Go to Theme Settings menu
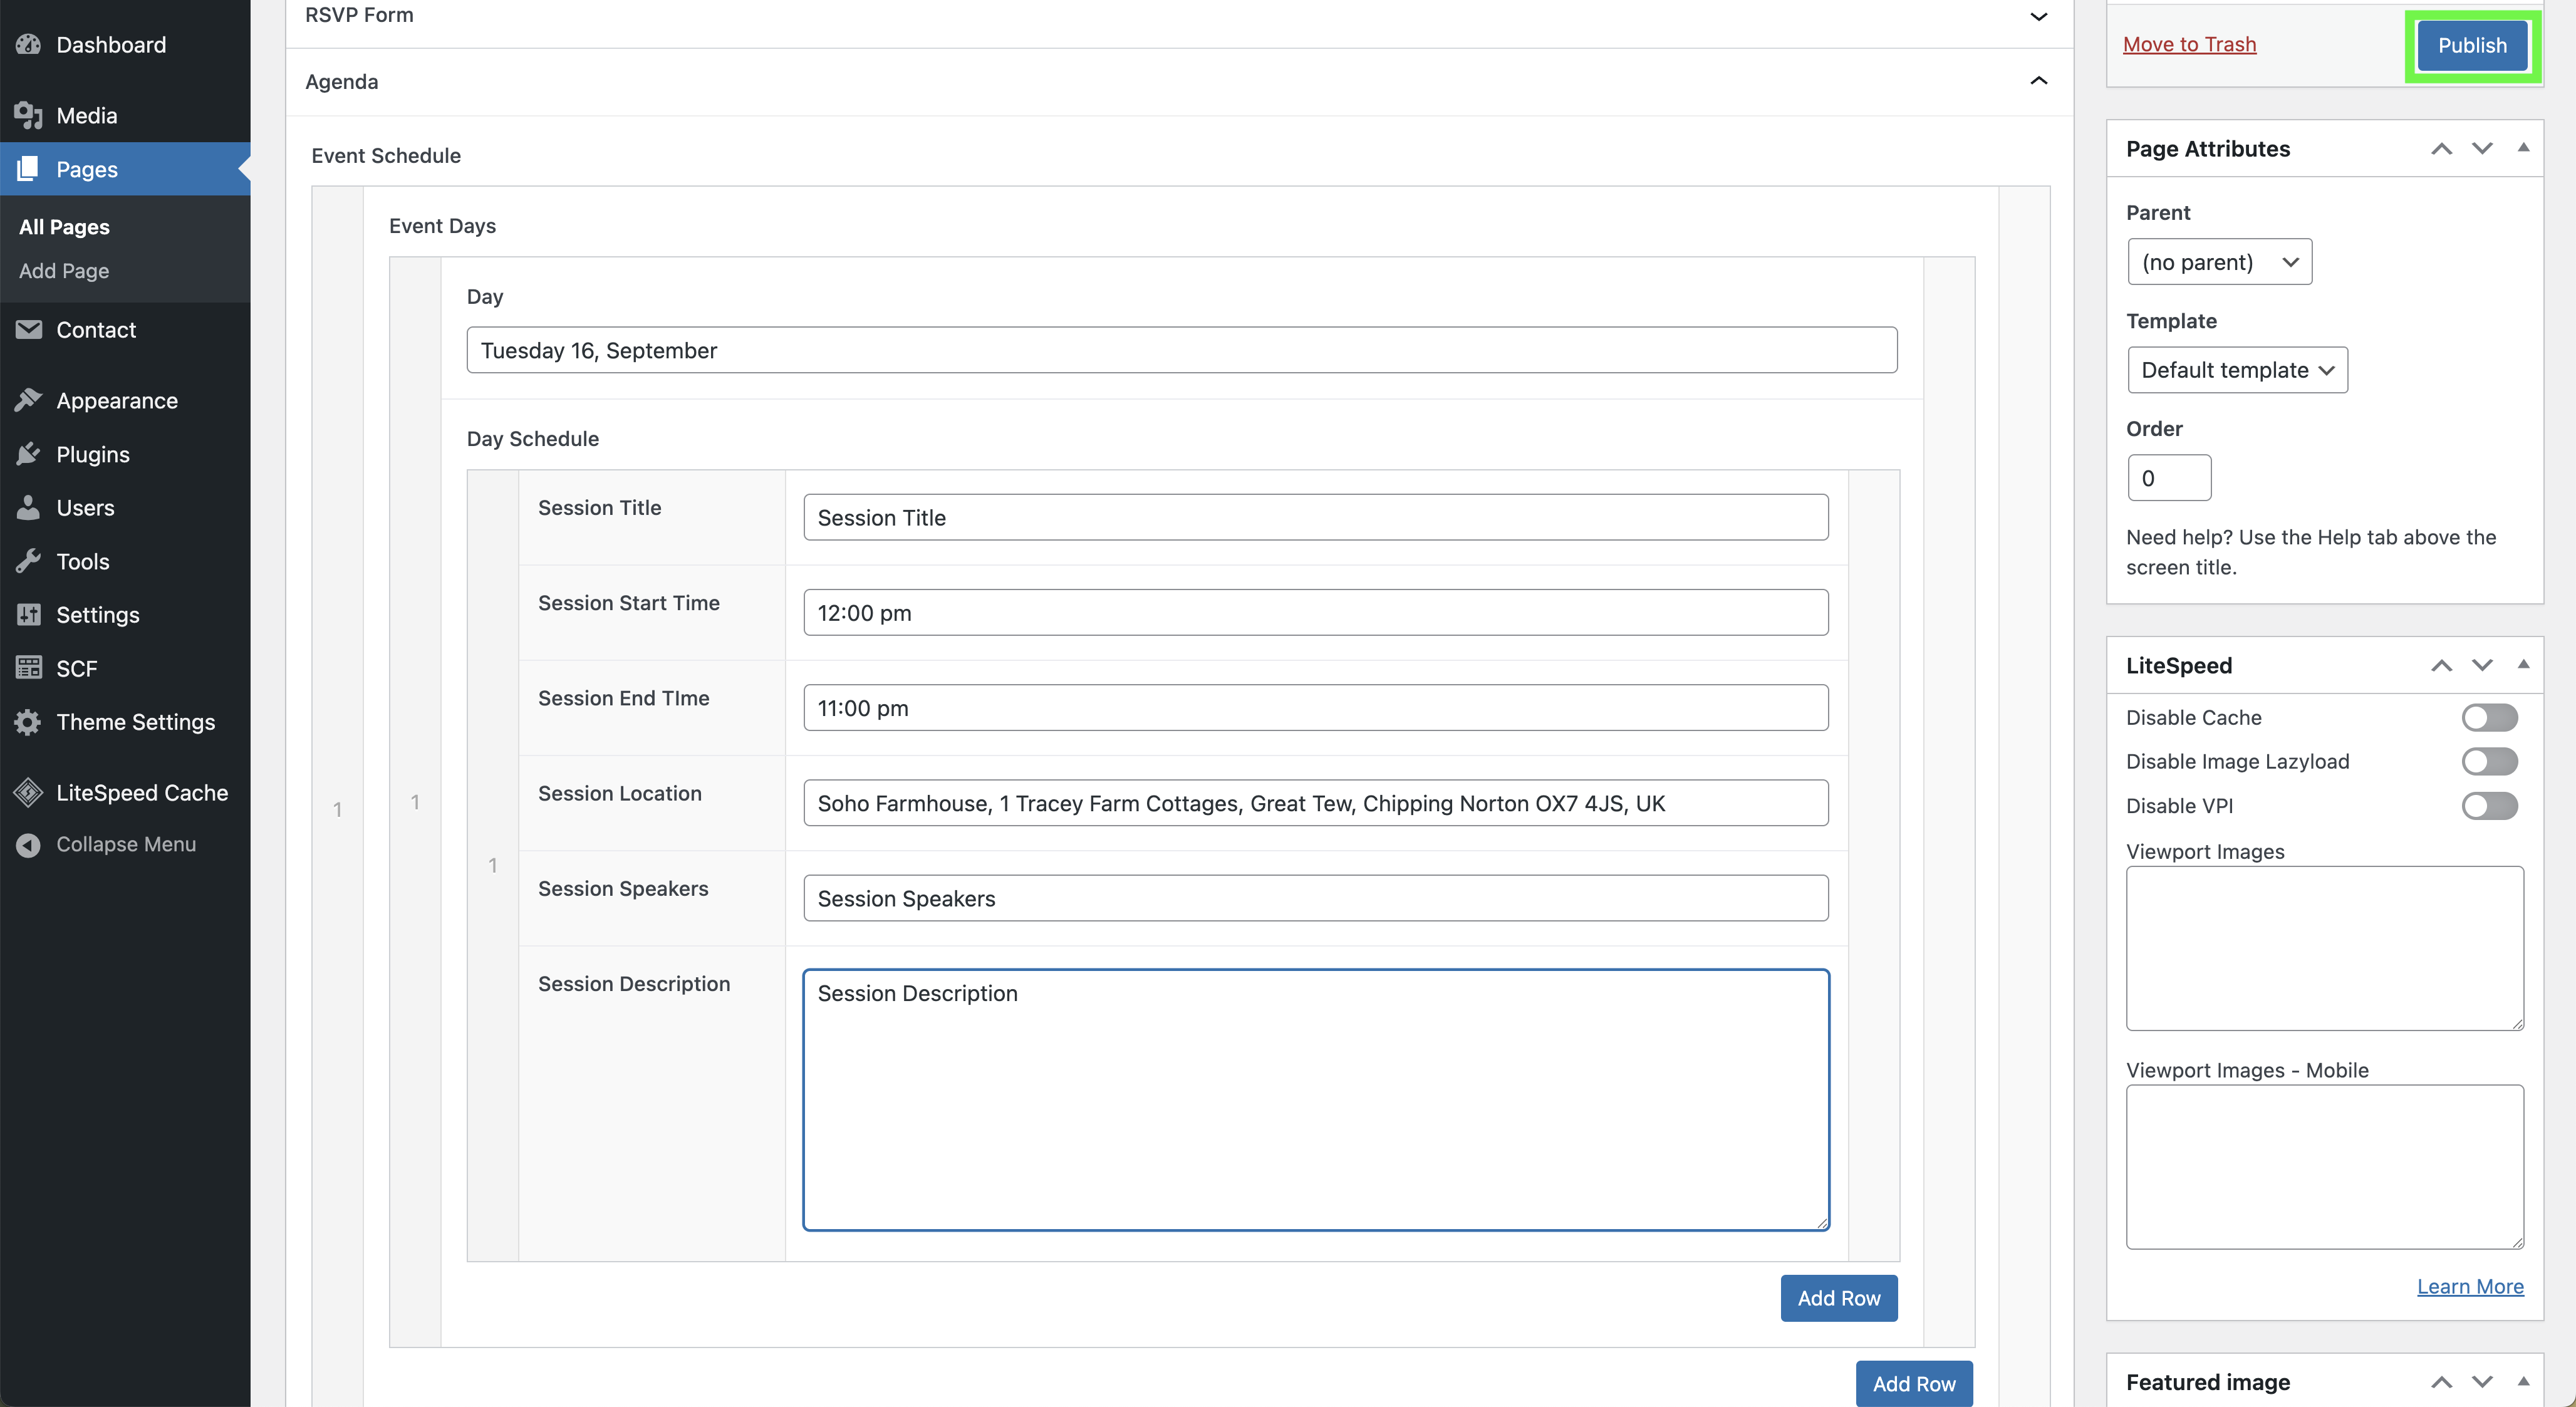This screenshot has width=2576, height=1407. [x=135, y=722]
